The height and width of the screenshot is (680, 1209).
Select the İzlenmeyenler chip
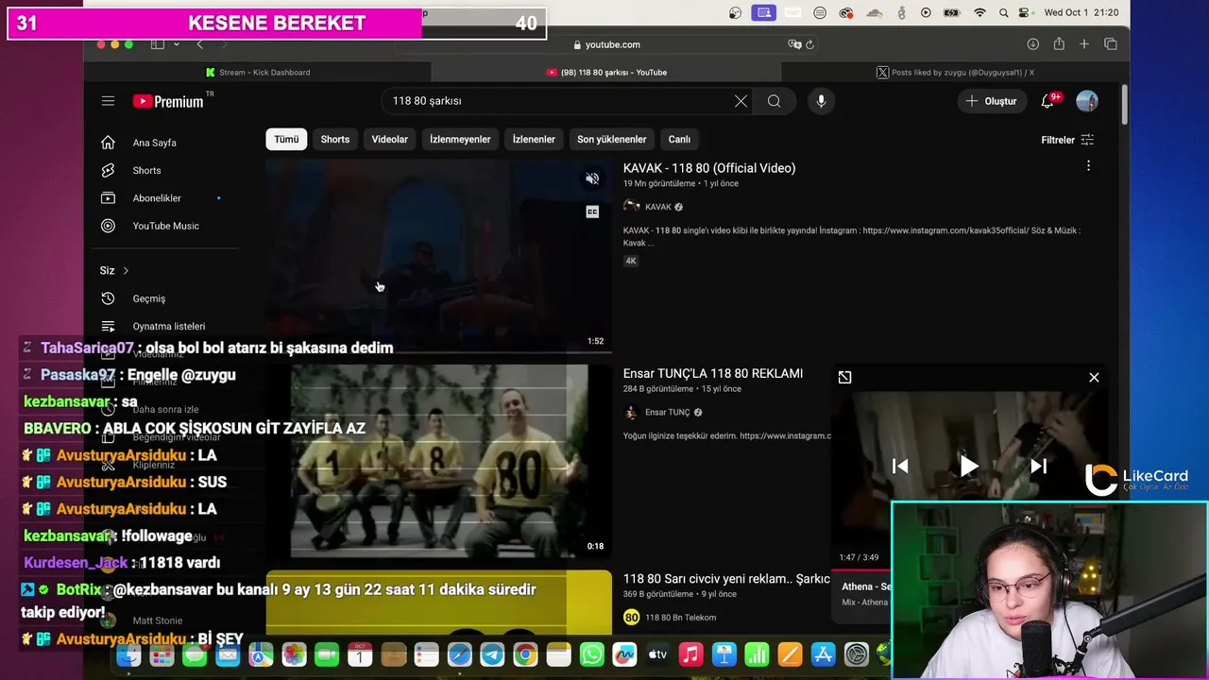[460, 139]
